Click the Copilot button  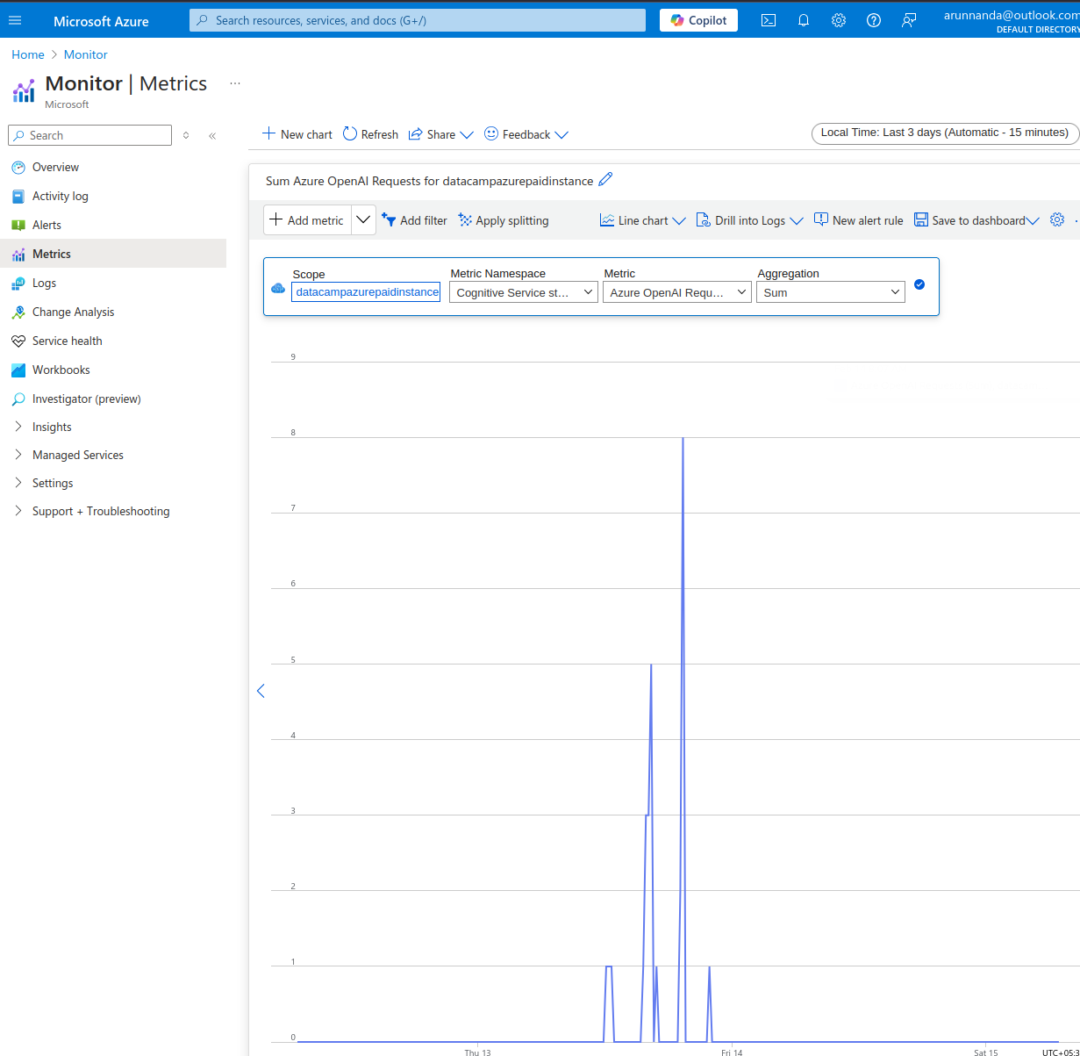(699, 20)
